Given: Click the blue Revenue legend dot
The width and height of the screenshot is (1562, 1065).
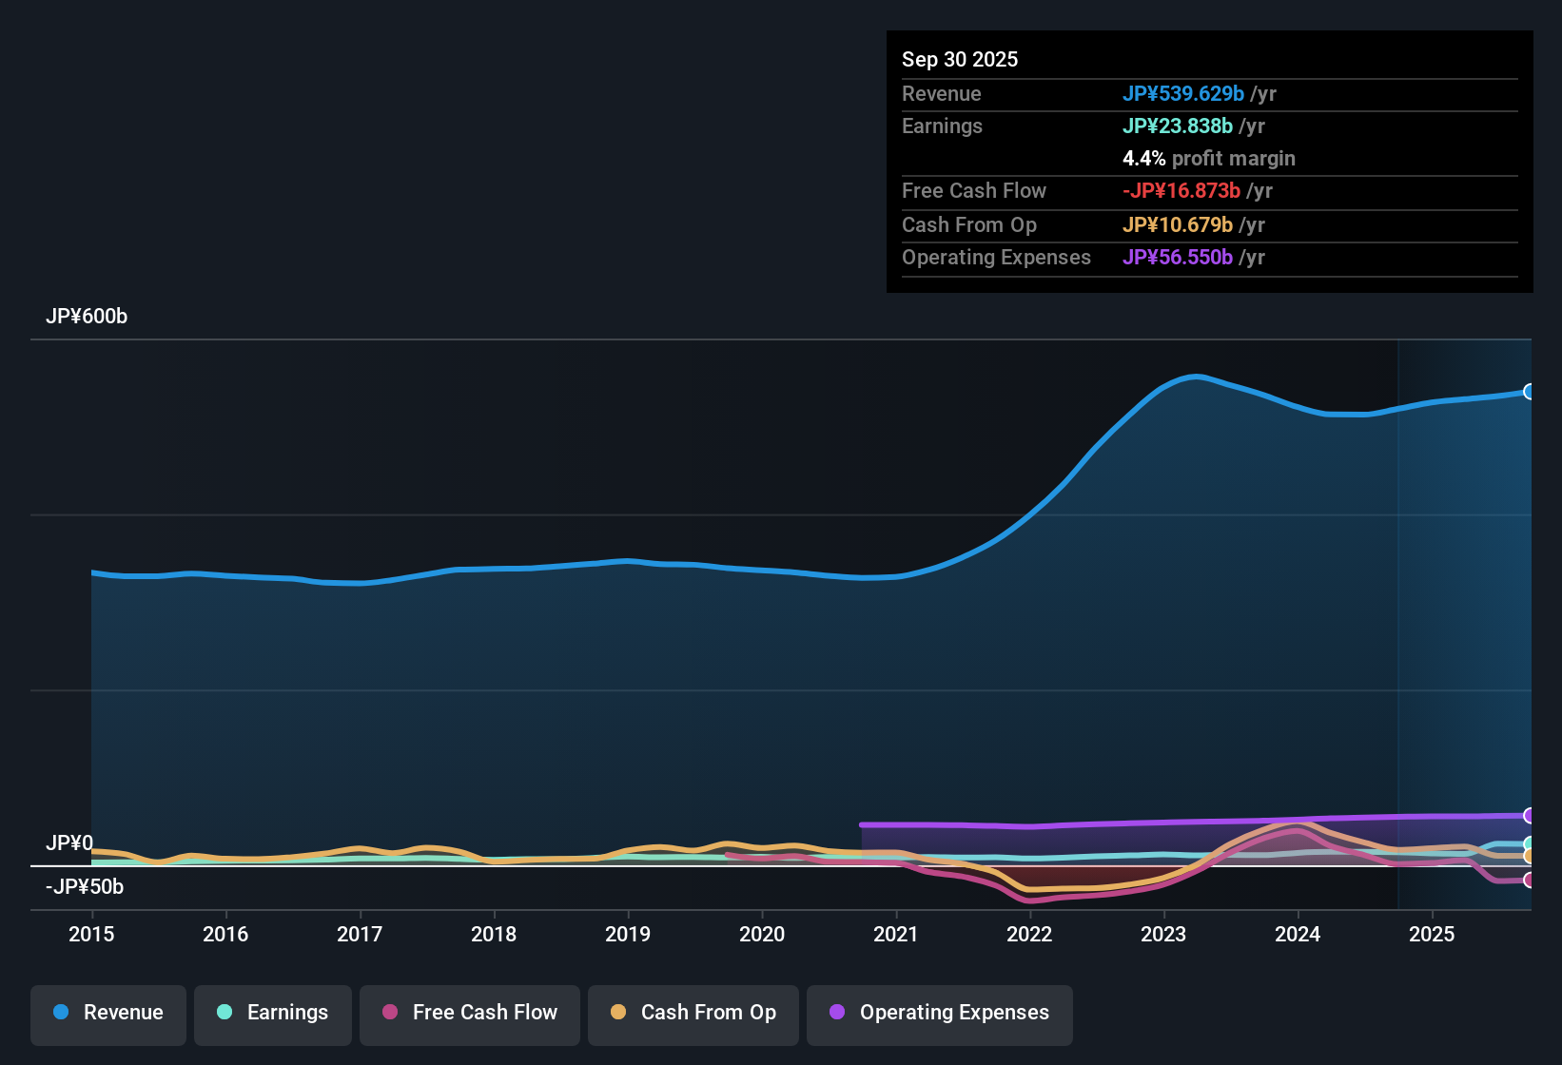Looking at the screenshot, I should click(x=61, y=1013).
